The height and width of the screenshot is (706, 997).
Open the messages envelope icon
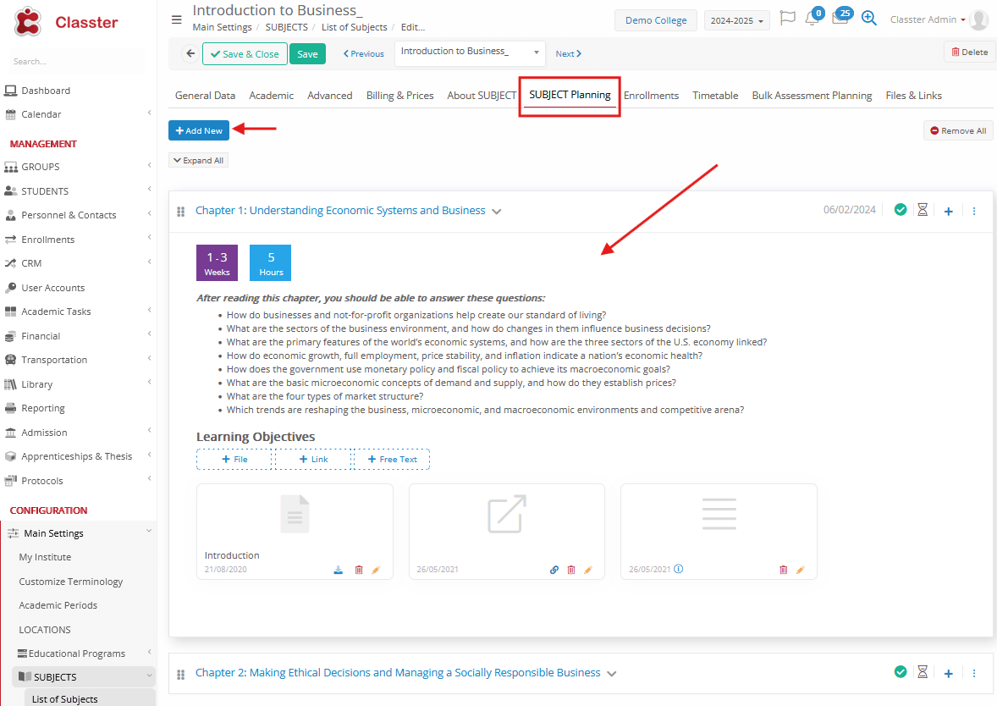pos(840,19)
